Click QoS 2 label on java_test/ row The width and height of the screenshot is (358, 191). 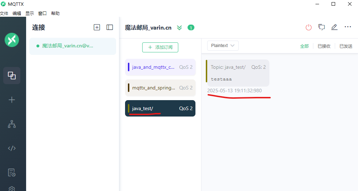[186, 108]
